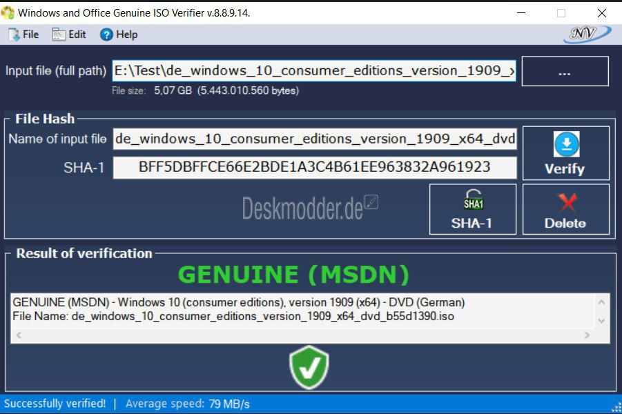This screenshot has height=414, width=622.
Task: Click the resize grip in the status bar corner
Action: pos(616,408)
